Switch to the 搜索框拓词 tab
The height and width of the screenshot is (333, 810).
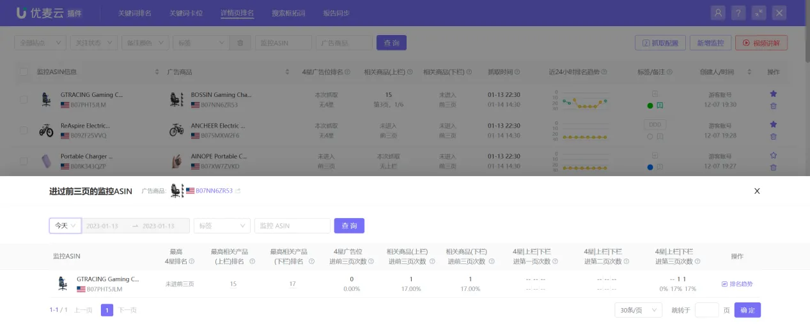pos(288,13)
